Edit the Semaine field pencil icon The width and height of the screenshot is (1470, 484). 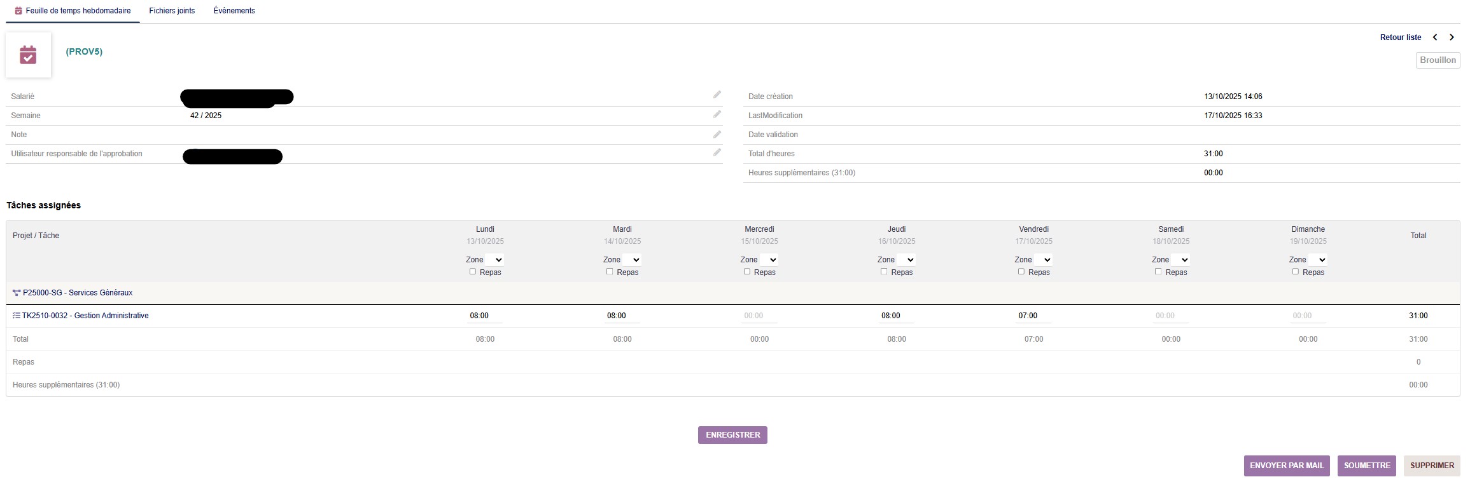pyautogui.click(x=717, y=114)
